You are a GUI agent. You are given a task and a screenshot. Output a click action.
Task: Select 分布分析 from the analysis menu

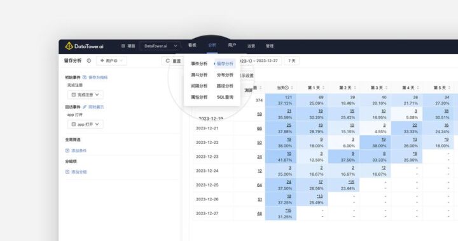click(225, 75)
